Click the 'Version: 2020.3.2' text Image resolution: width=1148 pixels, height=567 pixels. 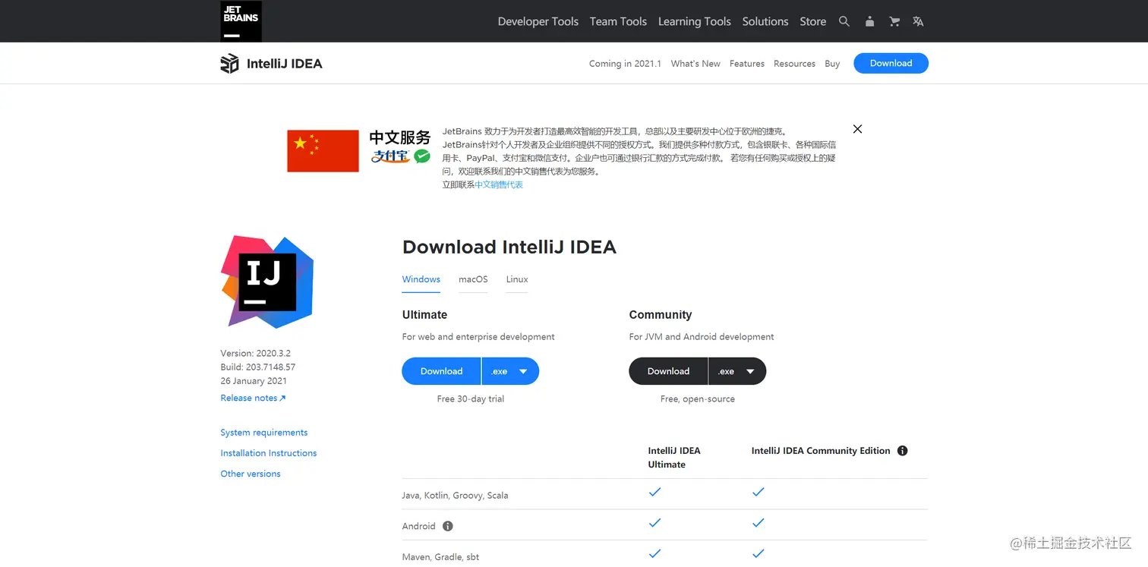255,354
